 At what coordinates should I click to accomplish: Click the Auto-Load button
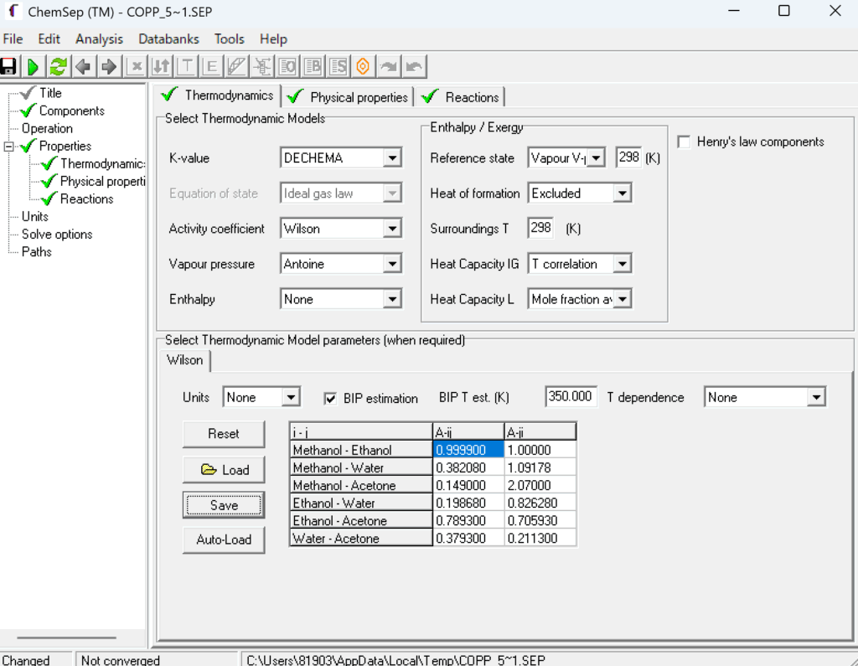tap(224, 540)
